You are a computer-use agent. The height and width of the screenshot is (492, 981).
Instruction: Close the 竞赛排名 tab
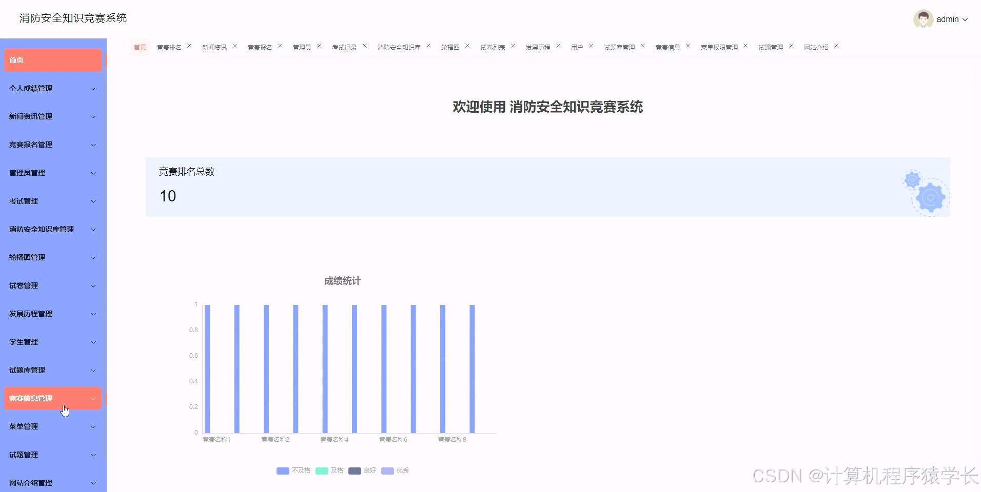coord(189,46)
